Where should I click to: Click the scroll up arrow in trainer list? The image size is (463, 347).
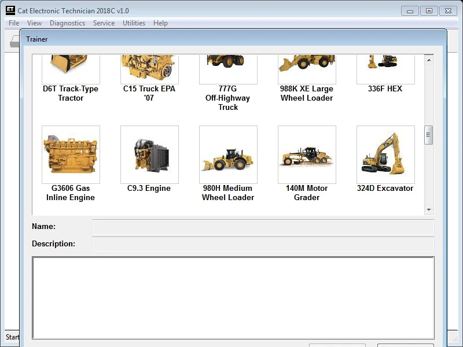pyautogui.click(x=429, y=60)
